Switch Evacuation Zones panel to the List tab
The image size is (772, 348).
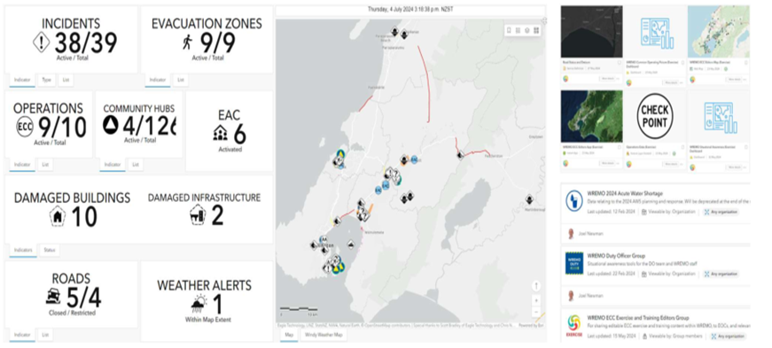(181, 80)
